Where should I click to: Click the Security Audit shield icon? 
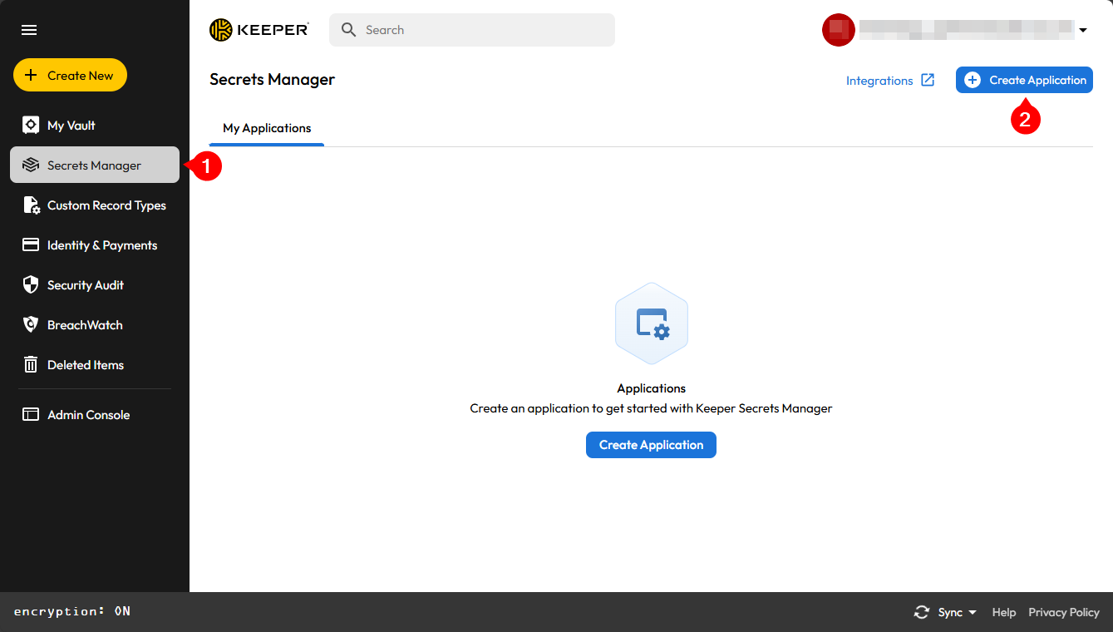click(31, 285)
